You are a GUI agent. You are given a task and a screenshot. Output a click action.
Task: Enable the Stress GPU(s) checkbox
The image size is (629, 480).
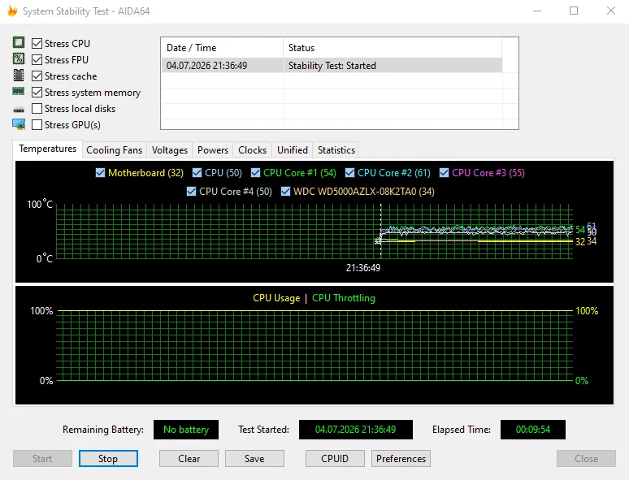coord(37,125)
